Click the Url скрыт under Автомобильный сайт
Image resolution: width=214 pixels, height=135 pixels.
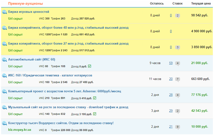(15, 66)
